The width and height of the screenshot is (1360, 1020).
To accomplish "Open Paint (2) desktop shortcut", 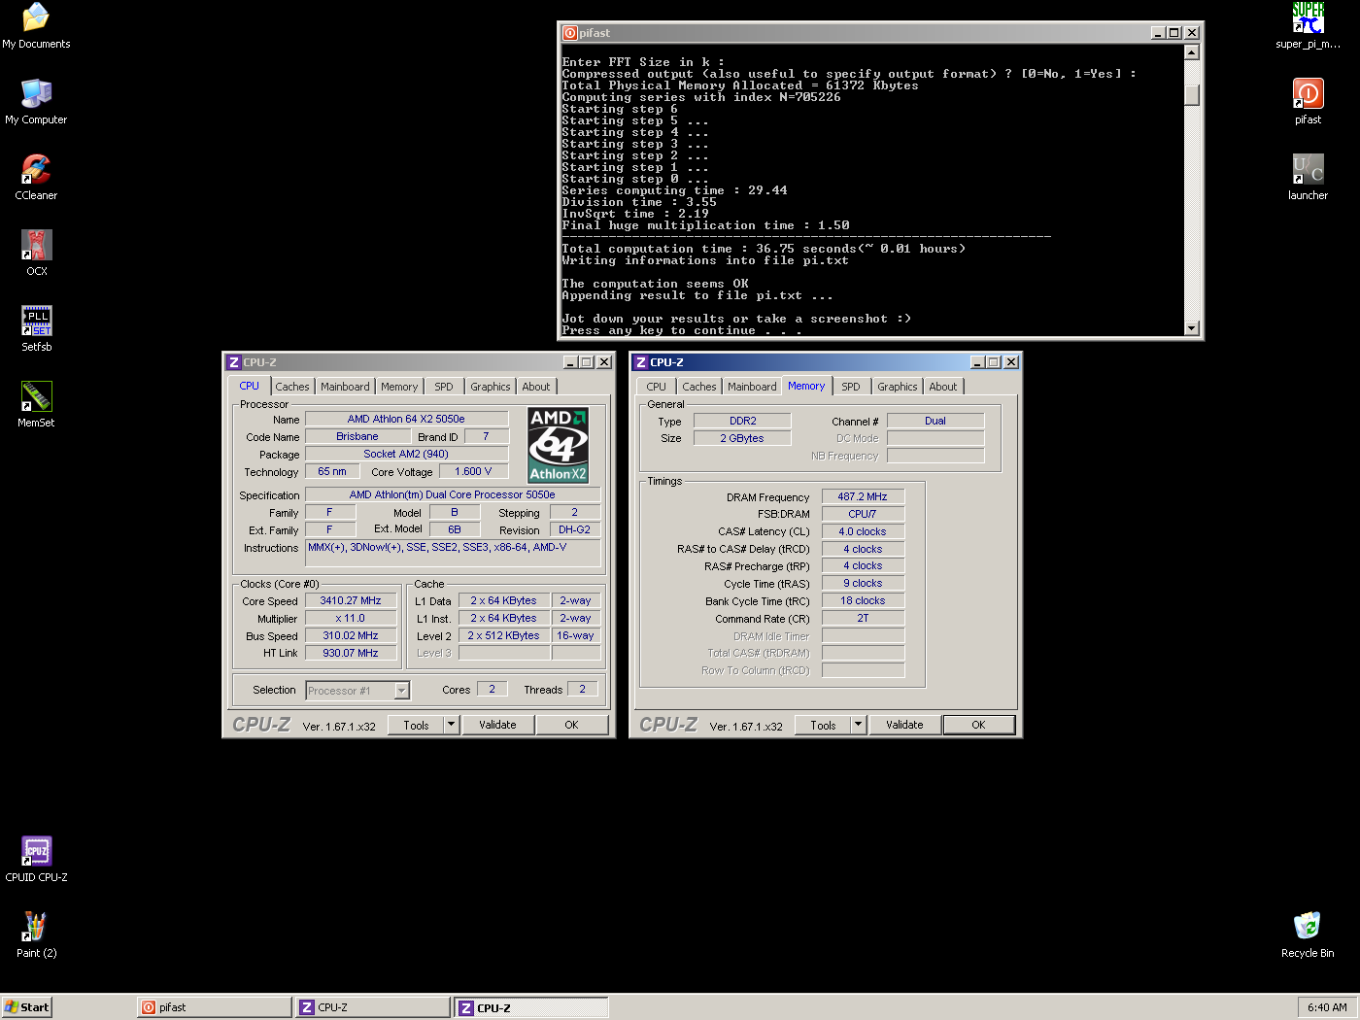I will point(36,935).
